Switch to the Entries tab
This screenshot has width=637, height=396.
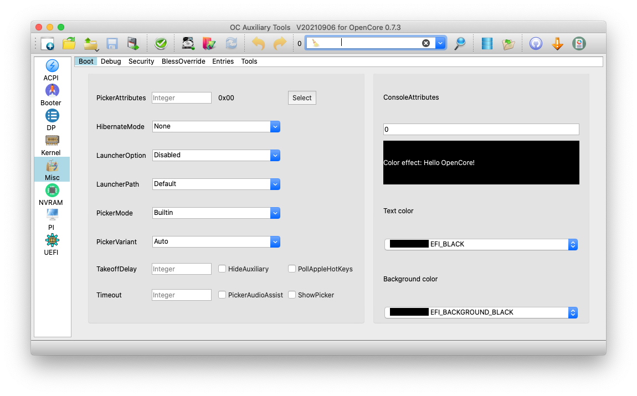pos(223,61)
